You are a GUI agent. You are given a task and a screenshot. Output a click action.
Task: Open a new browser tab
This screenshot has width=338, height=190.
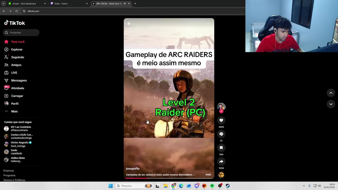tap(135, 4)
